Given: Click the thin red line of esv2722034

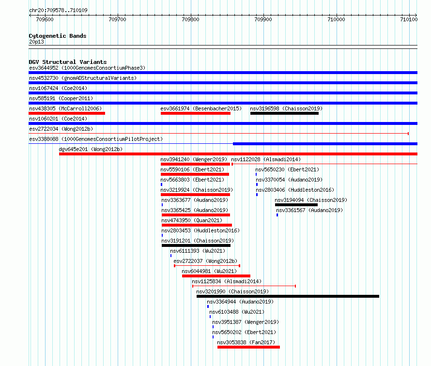Looking at the screenshot, I should coord(218,134).
